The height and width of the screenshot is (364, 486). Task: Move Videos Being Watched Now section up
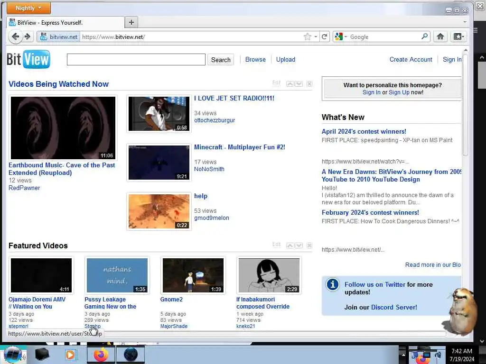pos(290,84)
